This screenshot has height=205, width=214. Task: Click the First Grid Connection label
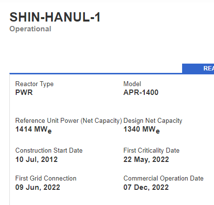tap(46, 178)
